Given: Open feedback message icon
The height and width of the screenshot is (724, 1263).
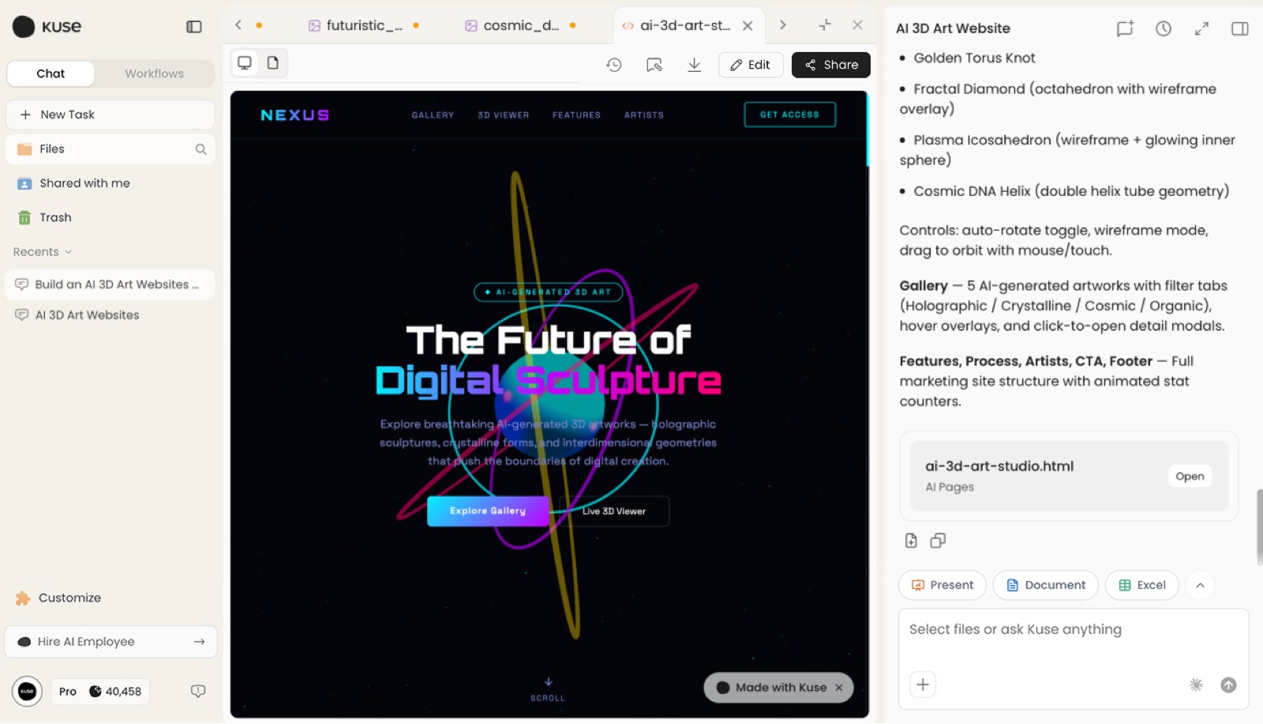Looking at the screenshot, I should [198, 692].
